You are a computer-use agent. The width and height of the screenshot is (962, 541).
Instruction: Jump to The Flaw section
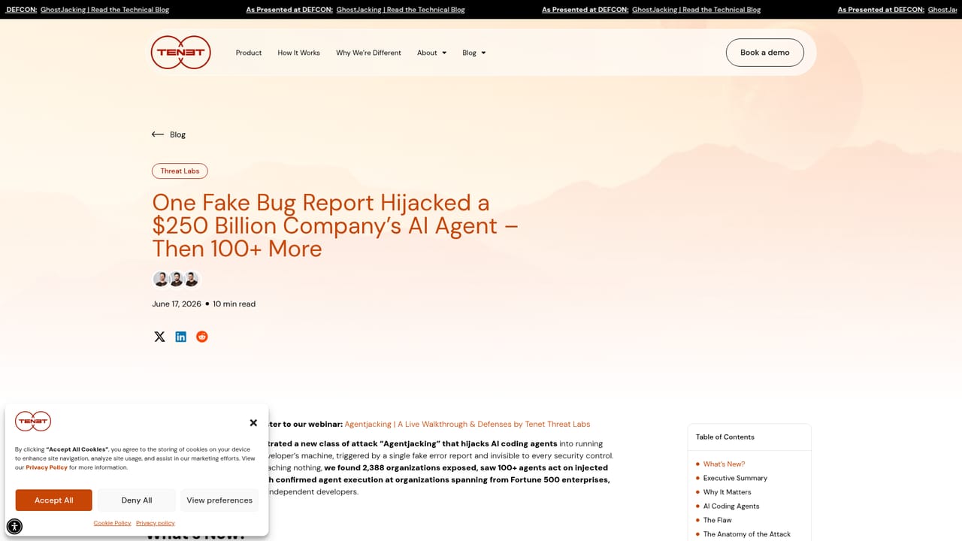pyautogui.click(x=717, y=520)
